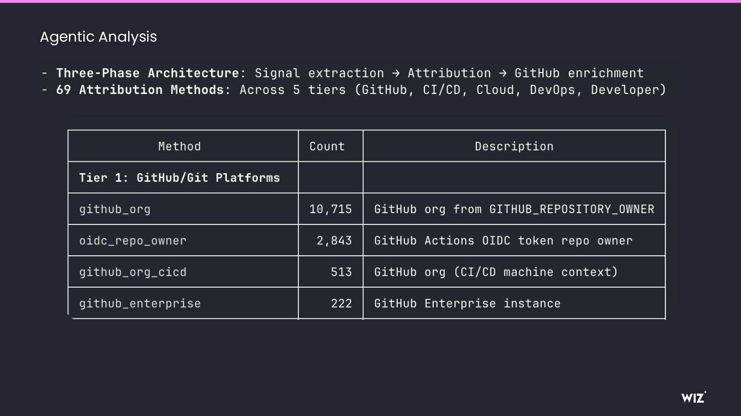Click the CI/CD machine context description
Screen dimensions: 741x416
[535, 272]
